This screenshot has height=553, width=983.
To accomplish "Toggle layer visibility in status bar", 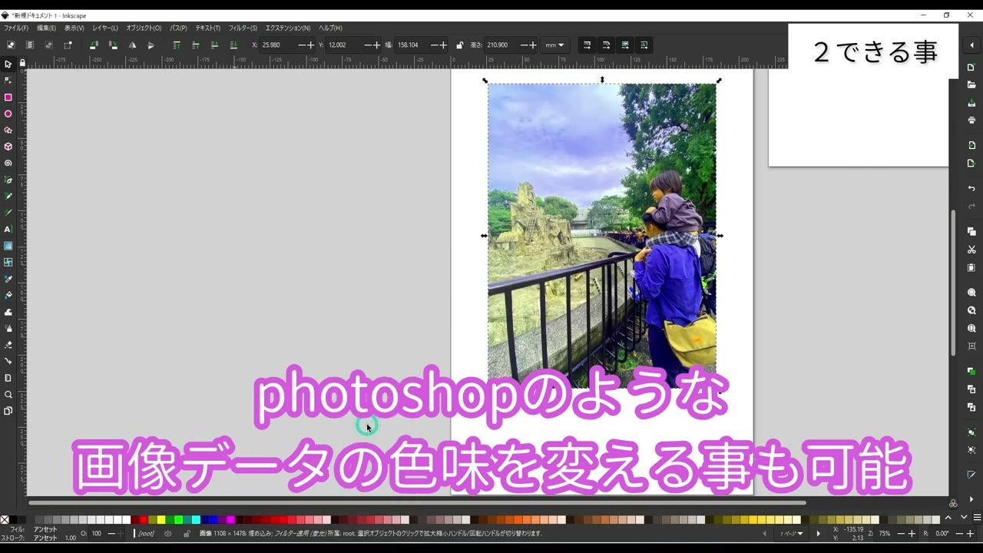I will (x=168, y=533).
